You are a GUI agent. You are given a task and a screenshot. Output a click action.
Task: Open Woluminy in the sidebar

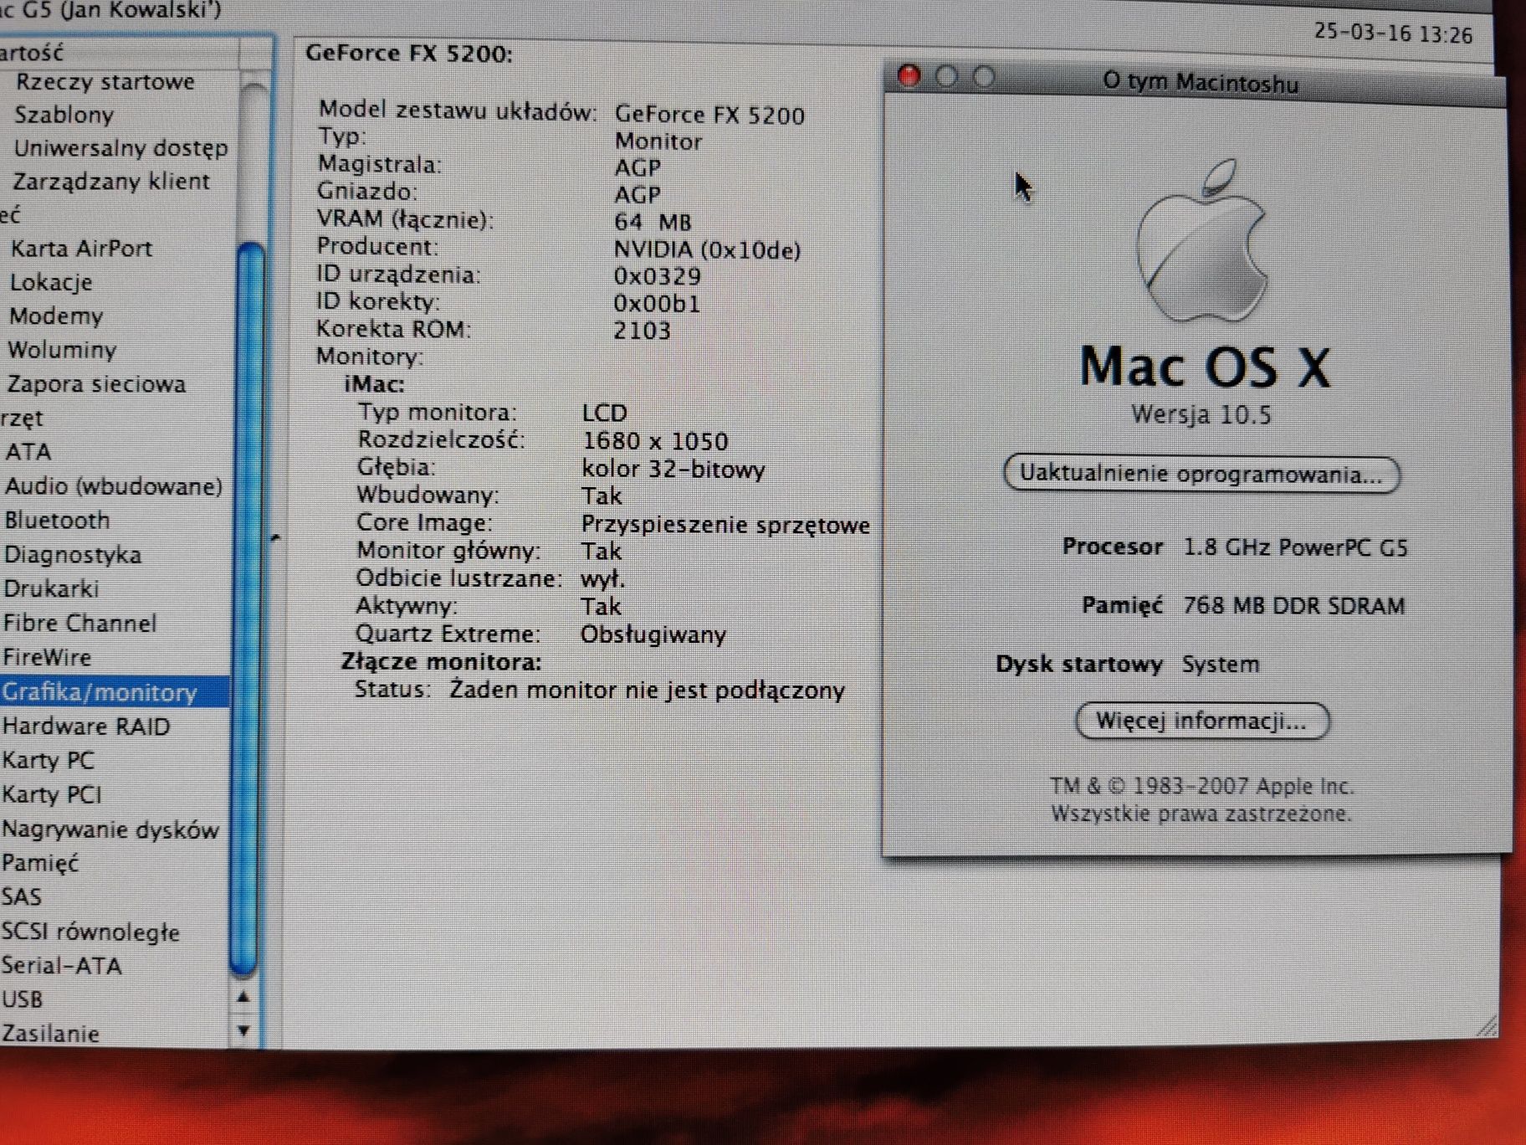click(x=62, y=350)
